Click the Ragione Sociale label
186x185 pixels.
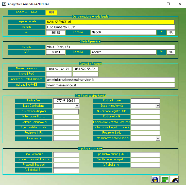[26, 22]
